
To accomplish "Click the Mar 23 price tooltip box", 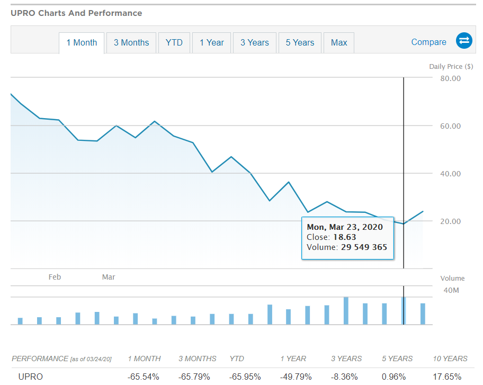I will click(348, 237).
